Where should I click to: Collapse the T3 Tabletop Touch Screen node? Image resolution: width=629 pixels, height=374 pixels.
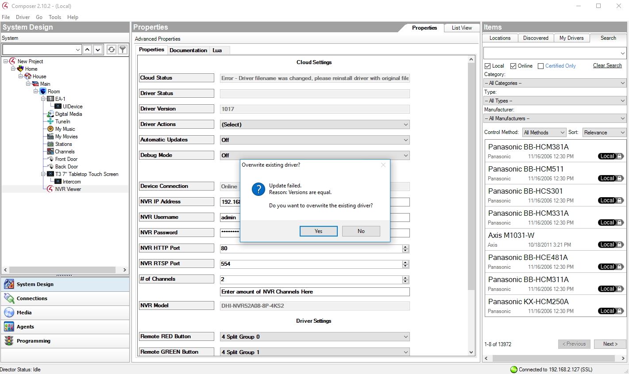pos(43,174)
